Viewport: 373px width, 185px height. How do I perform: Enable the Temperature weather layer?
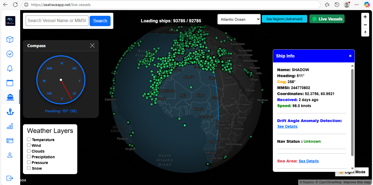pyautogui.click(x=29, y=139)
